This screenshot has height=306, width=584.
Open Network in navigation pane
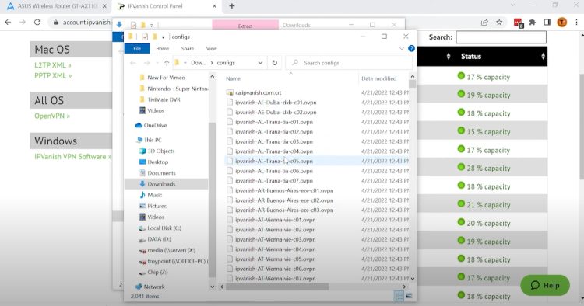[154, 287]
